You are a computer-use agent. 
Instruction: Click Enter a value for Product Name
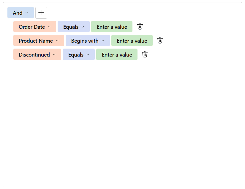132,40
